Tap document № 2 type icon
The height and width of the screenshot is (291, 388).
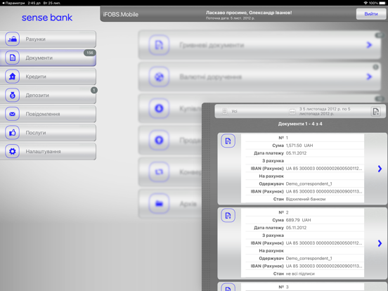(x=228, y=216)
